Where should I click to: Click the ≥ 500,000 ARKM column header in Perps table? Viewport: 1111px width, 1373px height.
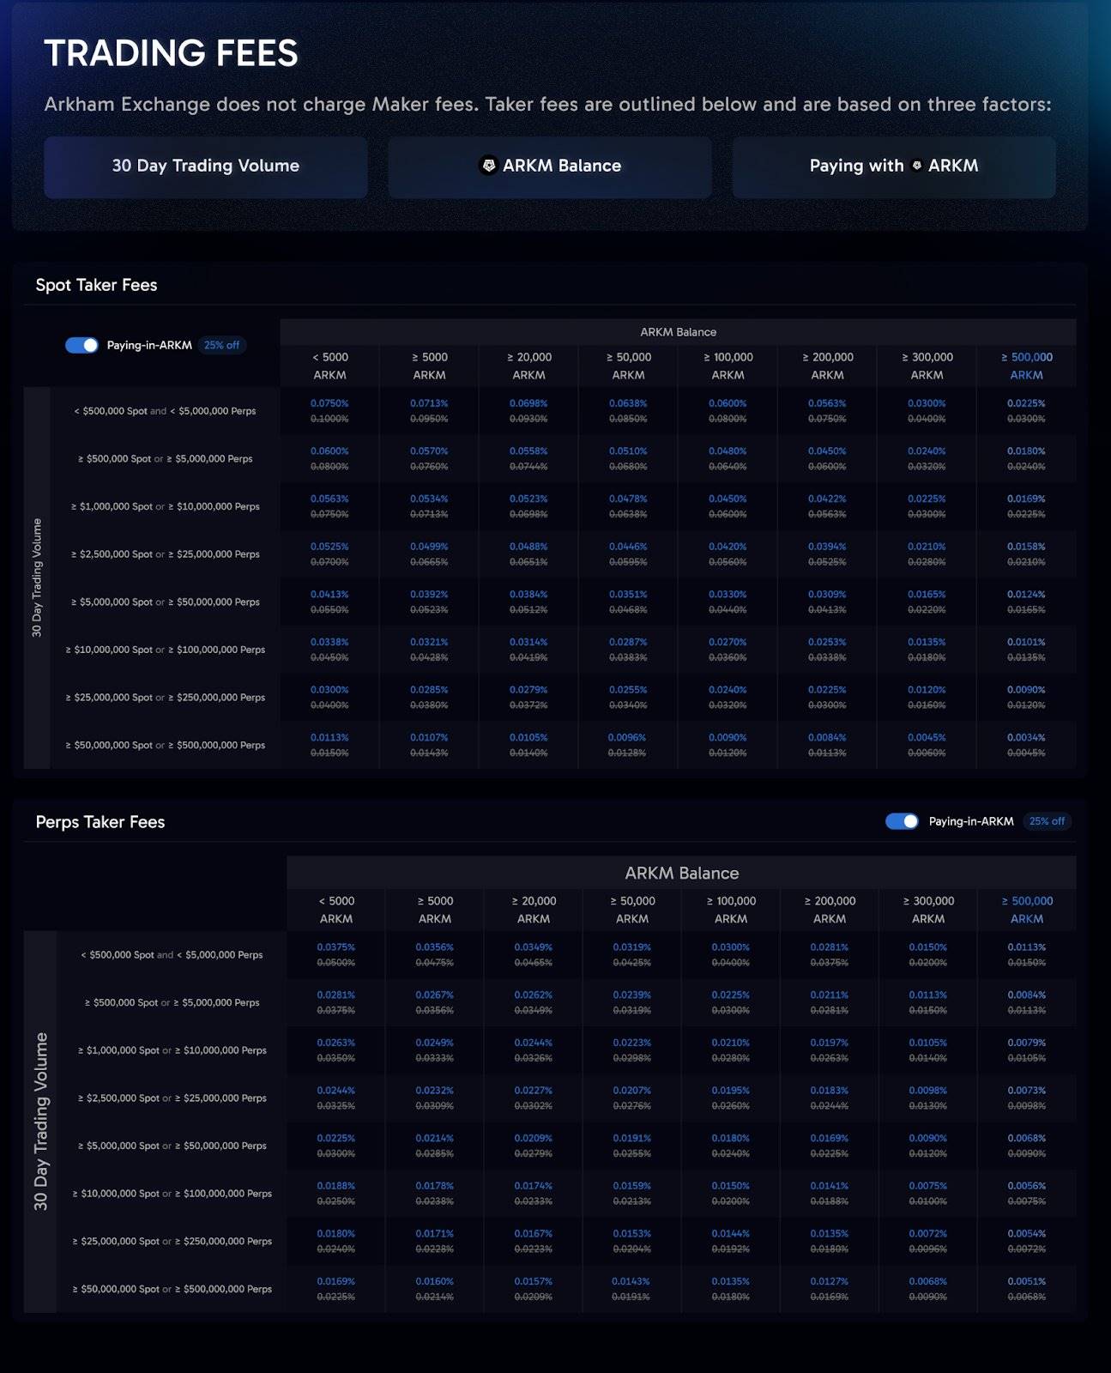point(1027,910)
